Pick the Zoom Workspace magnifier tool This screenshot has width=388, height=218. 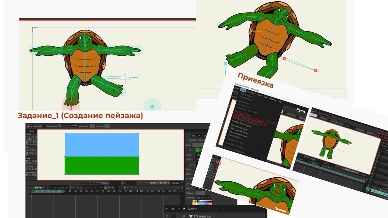[29, 176]
